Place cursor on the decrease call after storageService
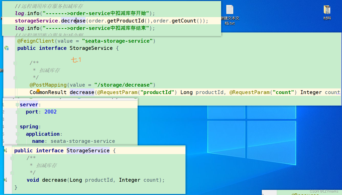342x195 pixels. [73, 21]
